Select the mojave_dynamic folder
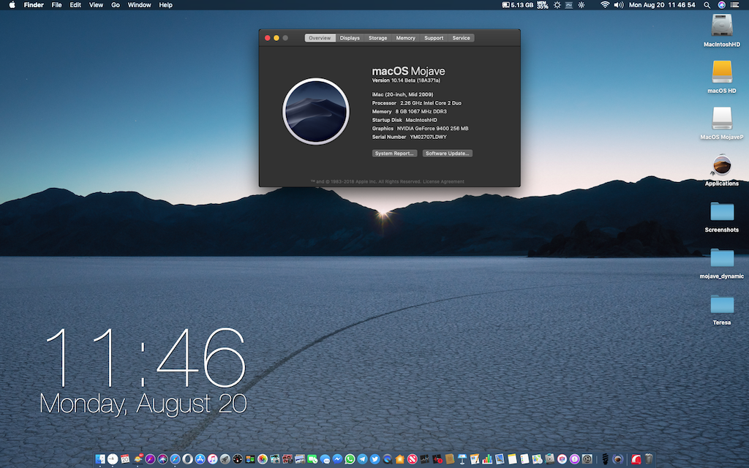749x468 pixels. tap(722, 258)
